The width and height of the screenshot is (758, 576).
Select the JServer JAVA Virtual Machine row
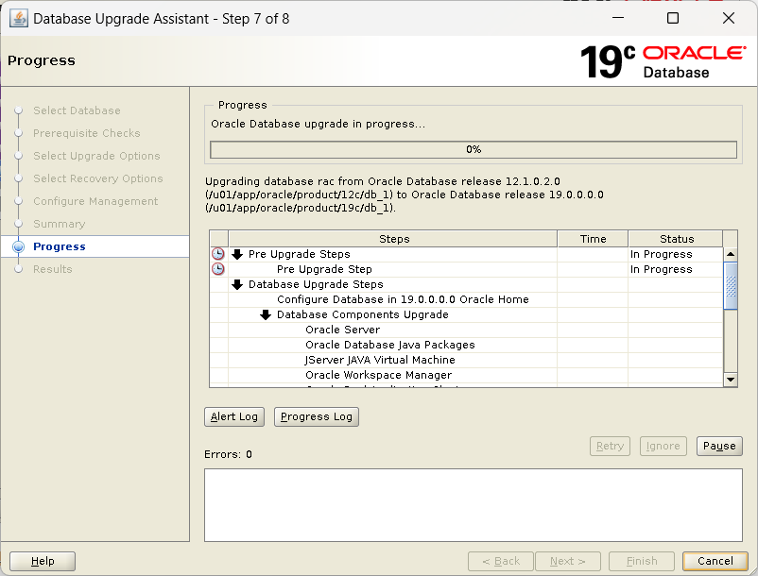(466, 360)
